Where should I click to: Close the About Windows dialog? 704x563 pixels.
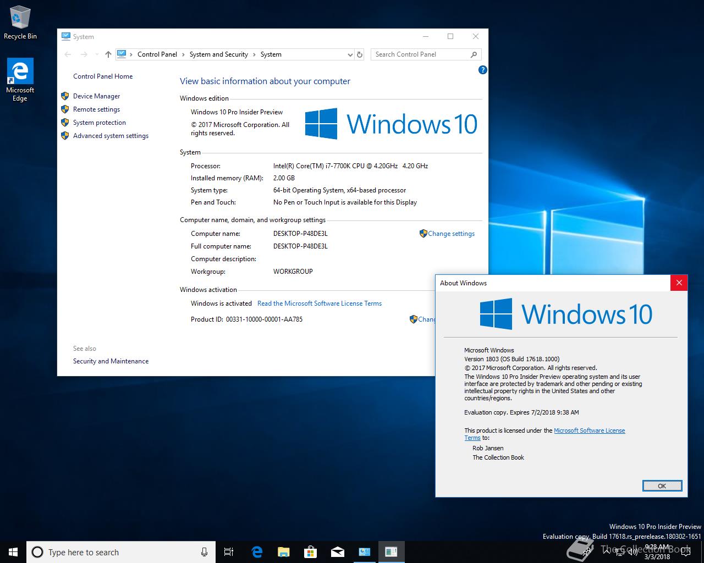[x=679, y=283]
